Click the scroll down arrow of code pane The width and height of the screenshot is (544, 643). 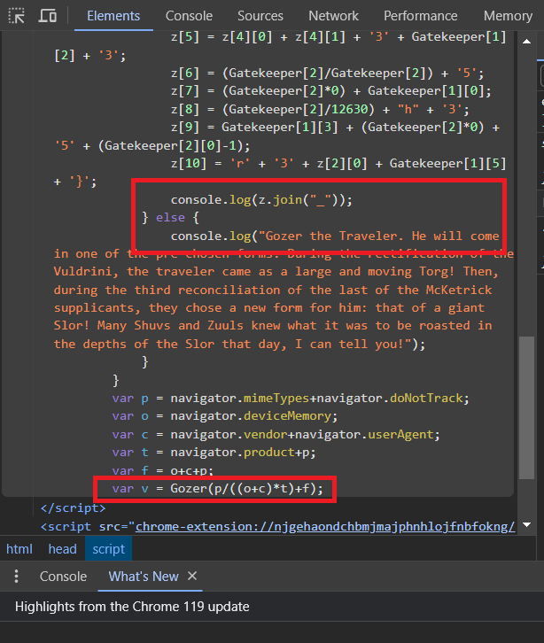tap(527, 524)
